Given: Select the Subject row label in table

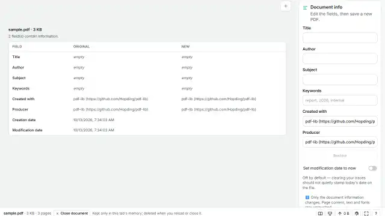Looking at the screenshot, I should click(x=19, y=78).
